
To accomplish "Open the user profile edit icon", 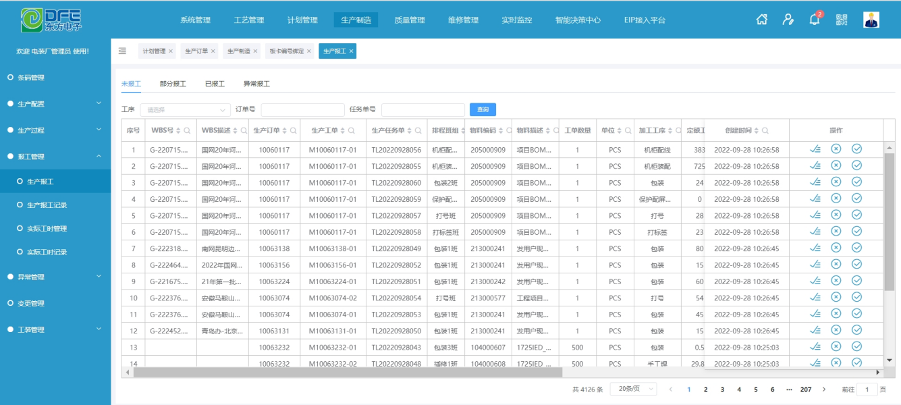I will (x=788, y=20).
